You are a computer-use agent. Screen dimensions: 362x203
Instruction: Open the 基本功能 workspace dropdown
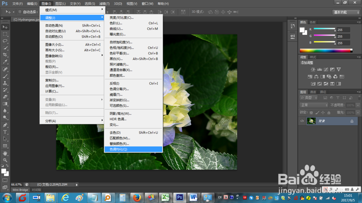pos(346,12)
